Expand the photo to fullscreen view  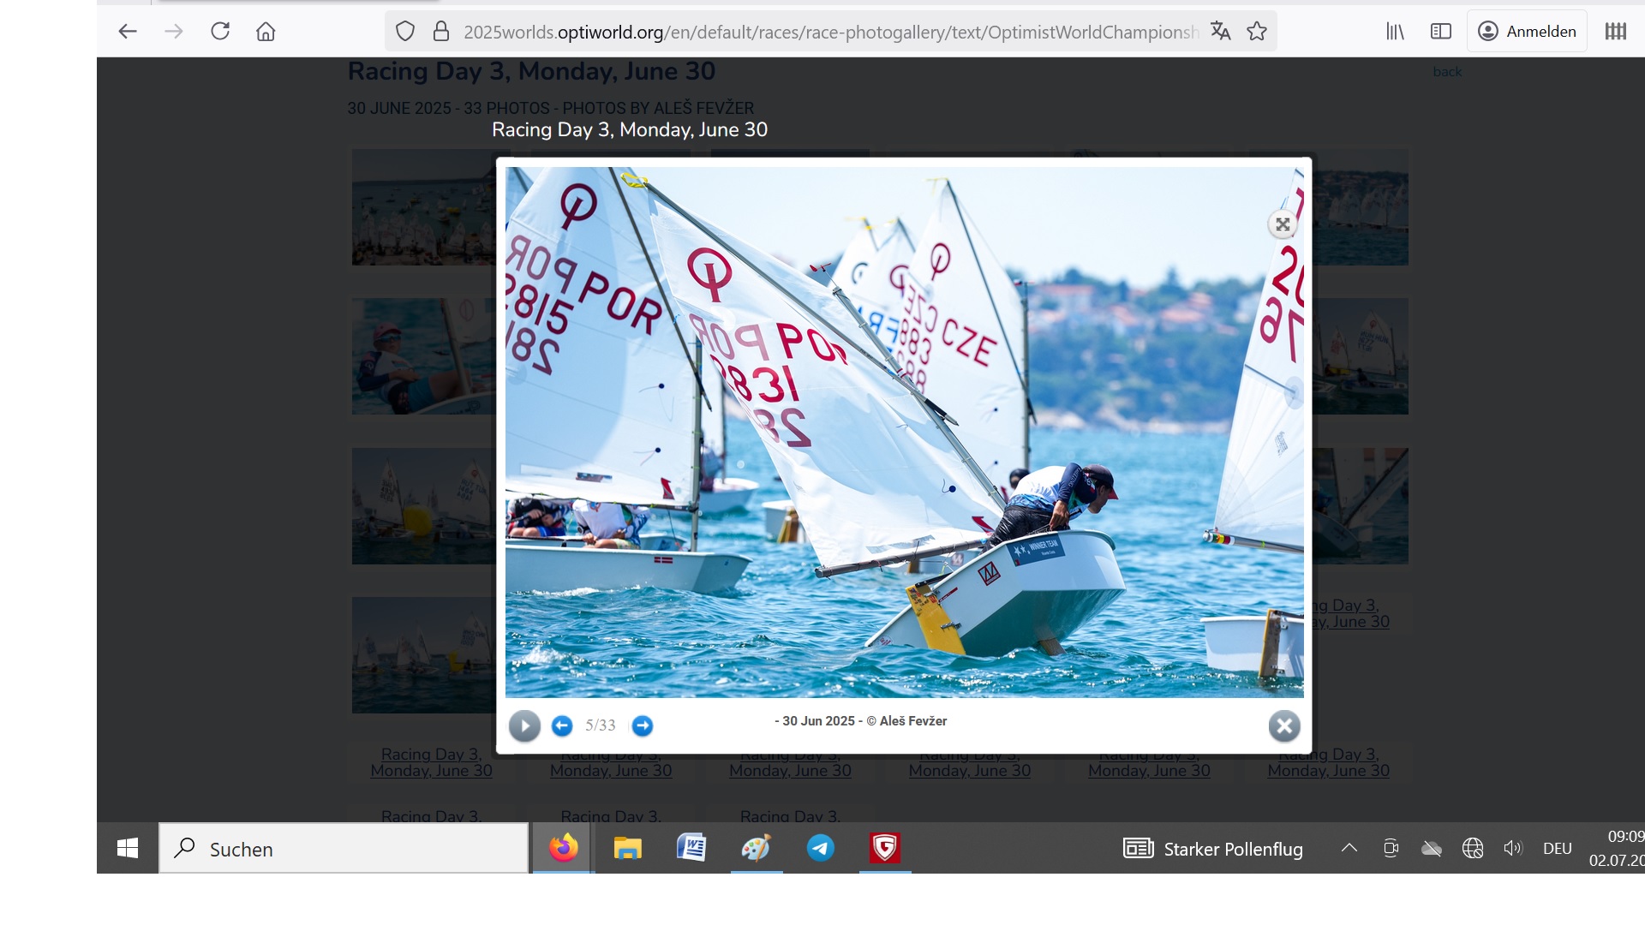1282,224
